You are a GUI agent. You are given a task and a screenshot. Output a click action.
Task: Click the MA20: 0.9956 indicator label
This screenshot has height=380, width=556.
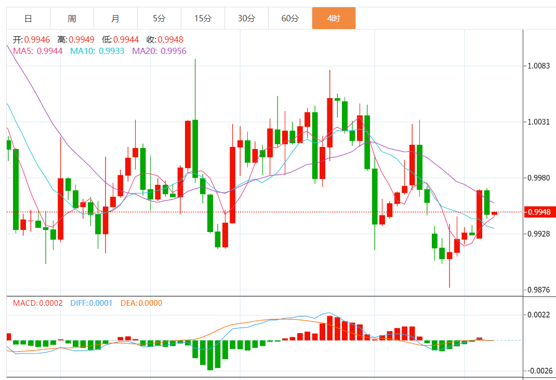[x=159, y=51]
